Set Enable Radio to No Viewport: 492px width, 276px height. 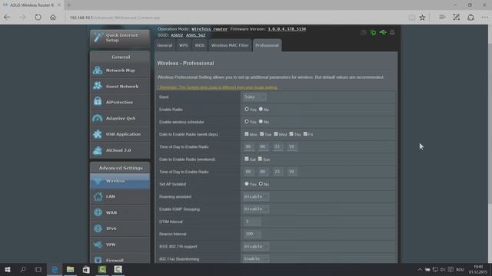261,109
